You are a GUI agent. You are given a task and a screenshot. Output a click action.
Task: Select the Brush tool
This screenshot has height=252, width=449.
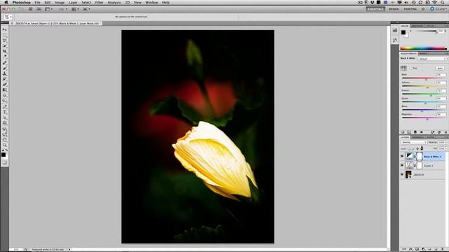tap(5, 69)
